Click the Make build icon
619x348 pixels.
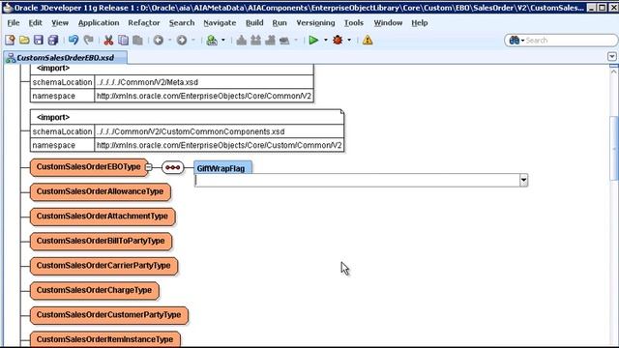tap(241, 40)
